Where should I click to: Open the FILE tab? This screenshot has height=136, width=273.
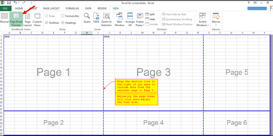pos(5,8)
